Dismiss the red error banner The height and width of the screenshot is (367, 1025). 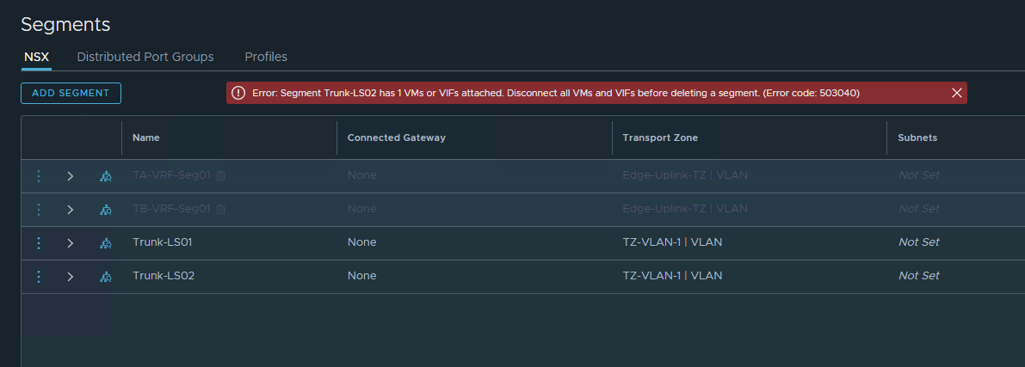coord(956,93)
